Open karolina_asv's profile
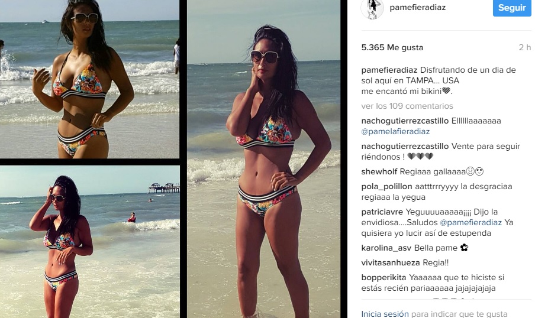This screenshot has height=318, width=535. [x=386, y=248]
